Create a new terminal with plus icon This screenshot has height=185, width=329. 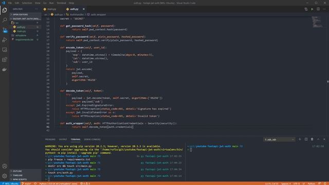pos(300,139)
